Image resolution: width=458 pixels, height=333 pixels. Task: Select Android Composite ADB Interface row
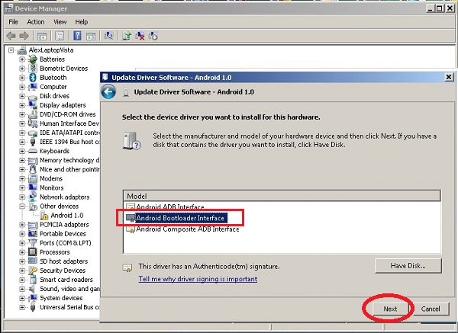tap(188, 229)
